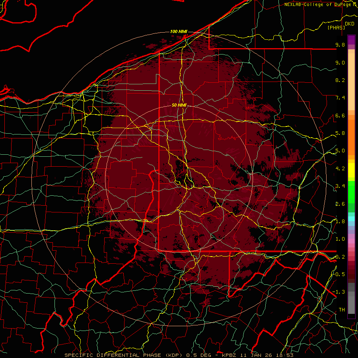Click the orange color bar segment

(x=351, y=137)
